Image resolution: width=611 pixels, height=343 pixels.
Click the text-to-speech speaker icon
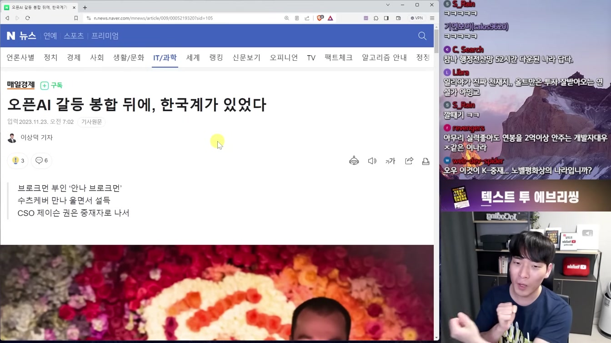[372, 161]
